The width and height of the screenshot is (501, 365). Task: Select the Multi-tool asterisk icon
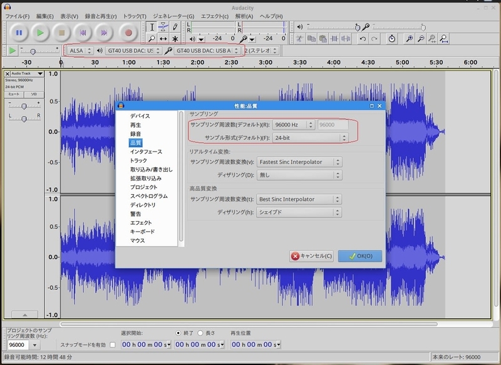[175, 39]
